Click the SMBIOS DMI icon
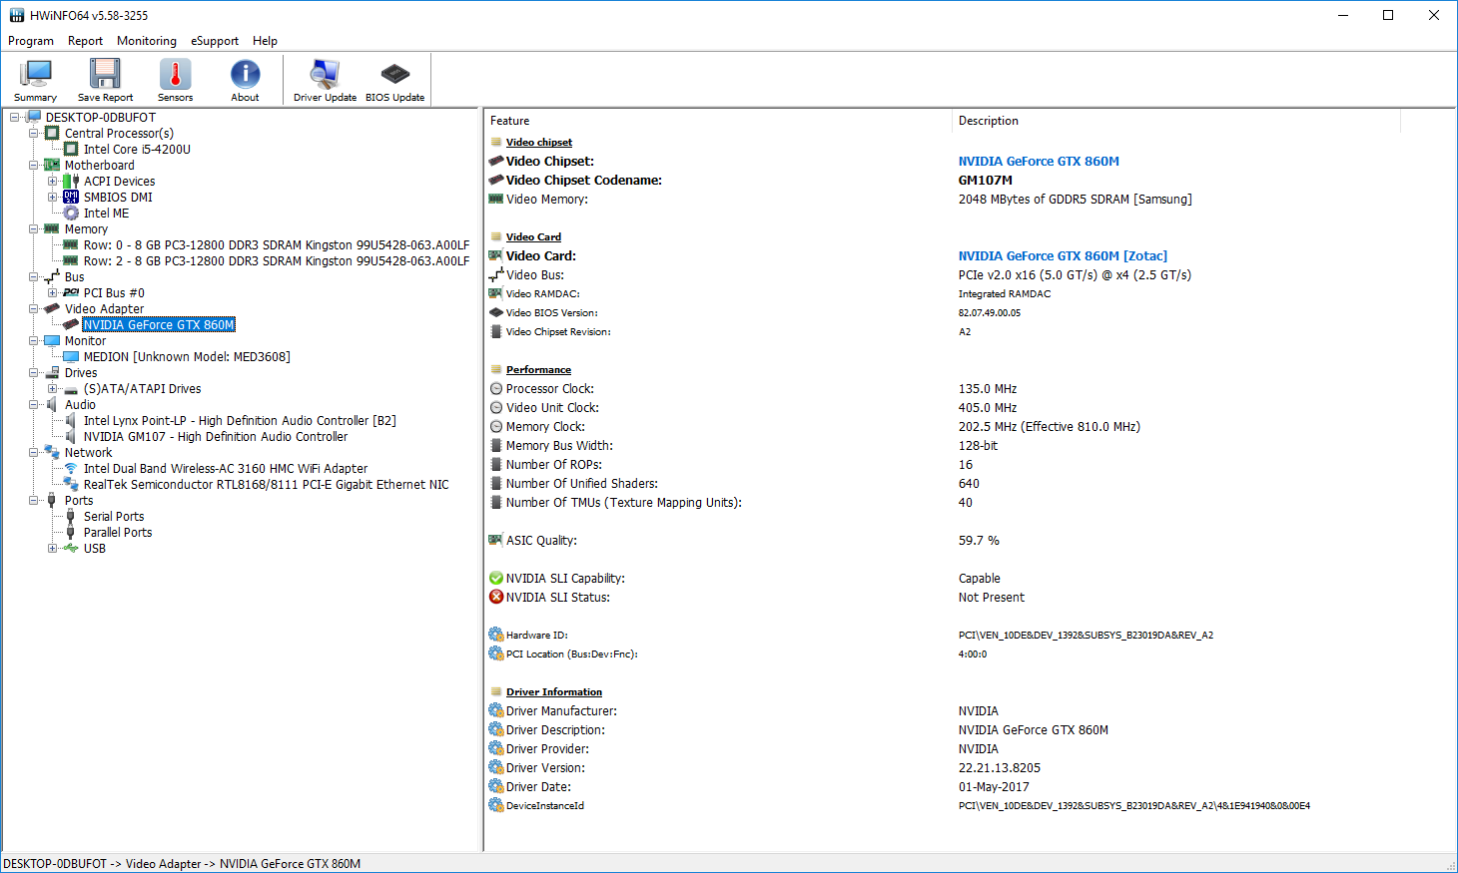Viewport: 1458px width, 873px height. (71, 197)
